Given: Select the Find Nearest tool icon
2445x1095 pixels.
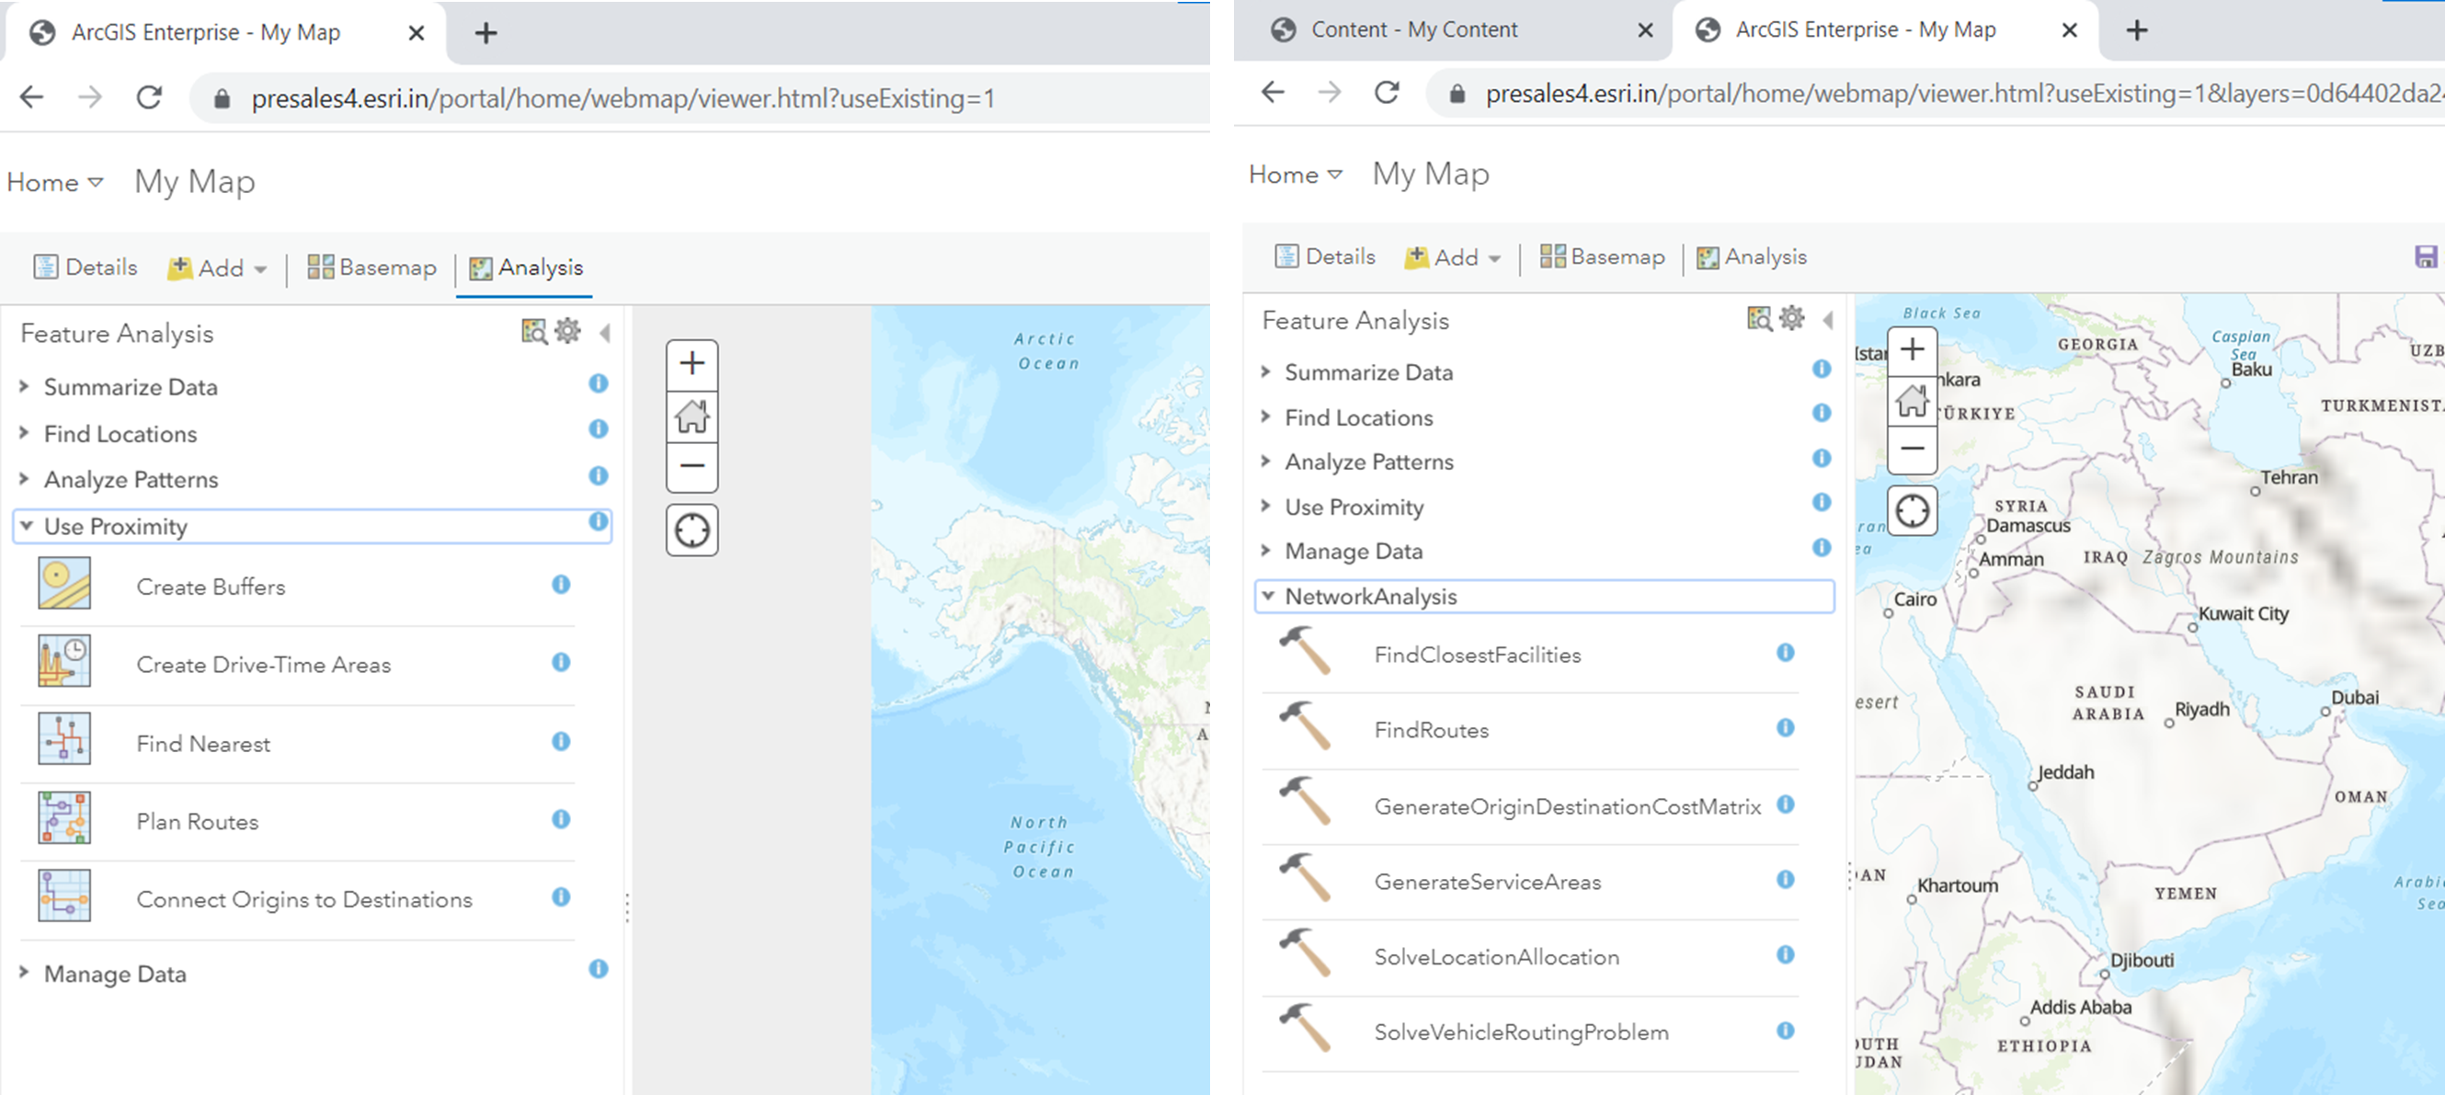Looking at the screenshot, I should click(64, 739).
